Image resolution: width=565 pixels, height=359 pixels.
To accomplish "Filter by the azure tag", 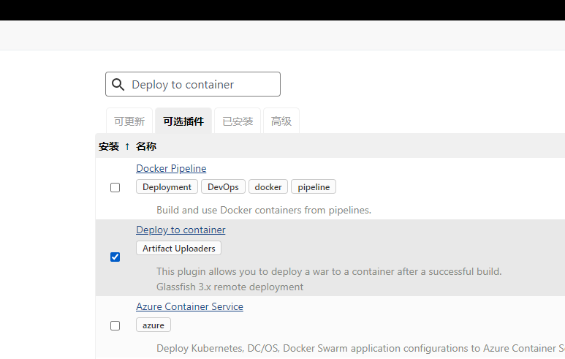I will coord(153,325).
